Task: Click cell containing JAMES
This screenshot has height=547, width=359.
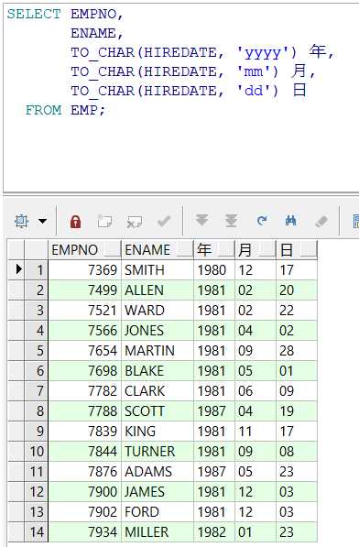Action: click(x=158, y=491)
